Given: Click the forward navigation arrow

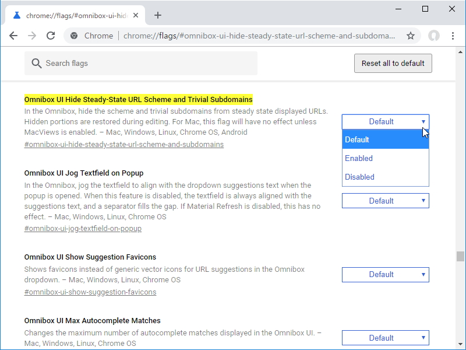Looking at the screenshot, I should click(x=32, y=36).
